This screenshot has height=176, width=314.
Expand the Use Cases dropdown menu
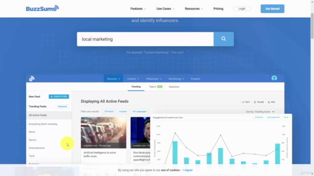[x=165, y=9]
